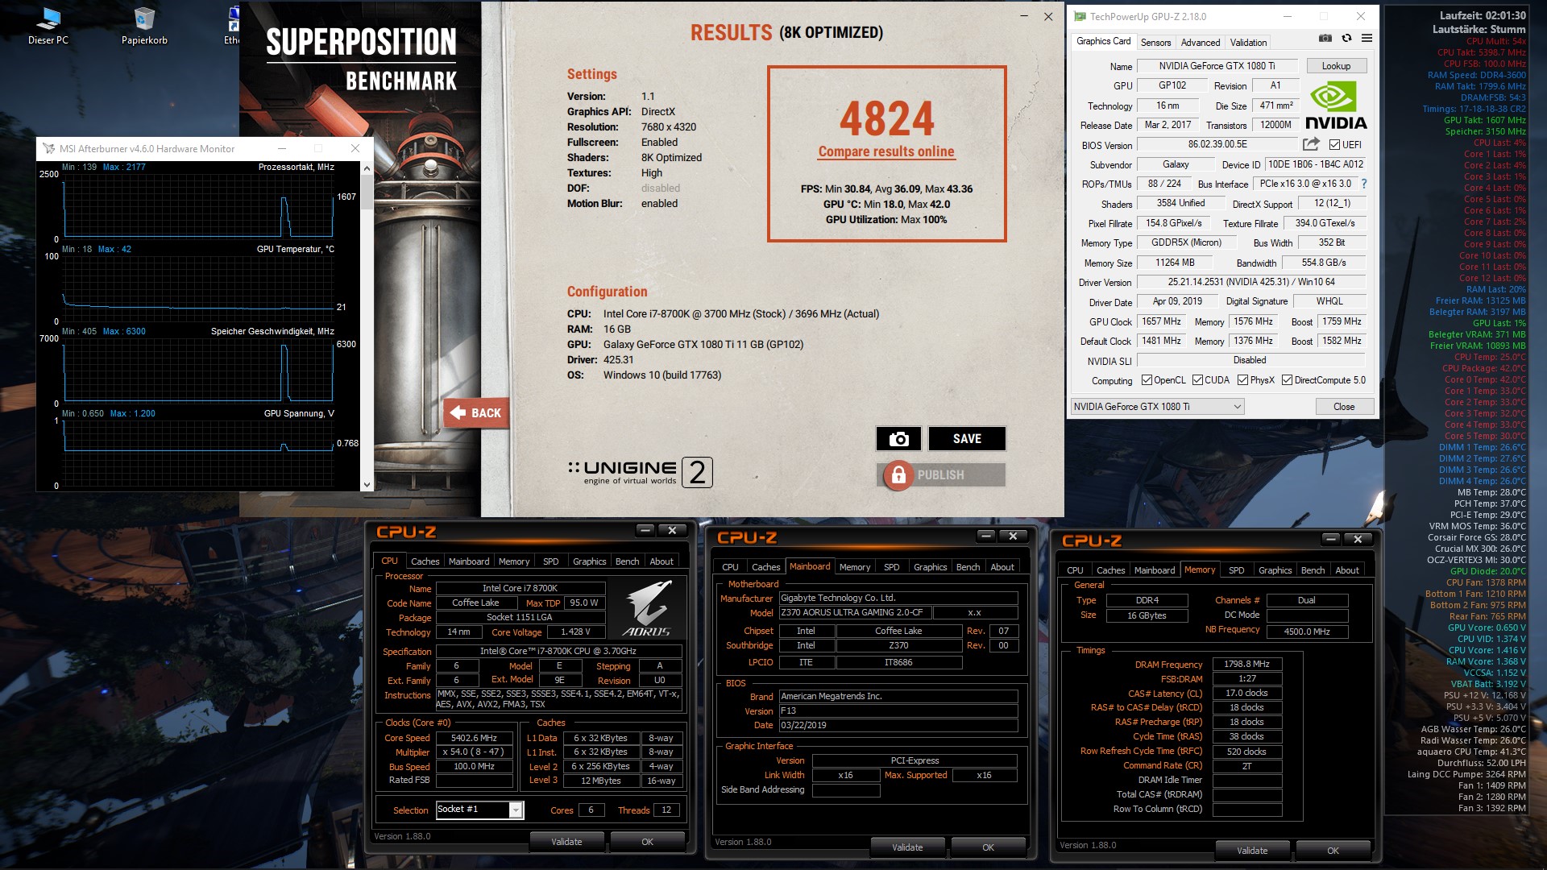This screenshot has height=870, width=1547.
Task: Open the GPU selector dropdown in GPU-Z
Action: point(1158,406)
